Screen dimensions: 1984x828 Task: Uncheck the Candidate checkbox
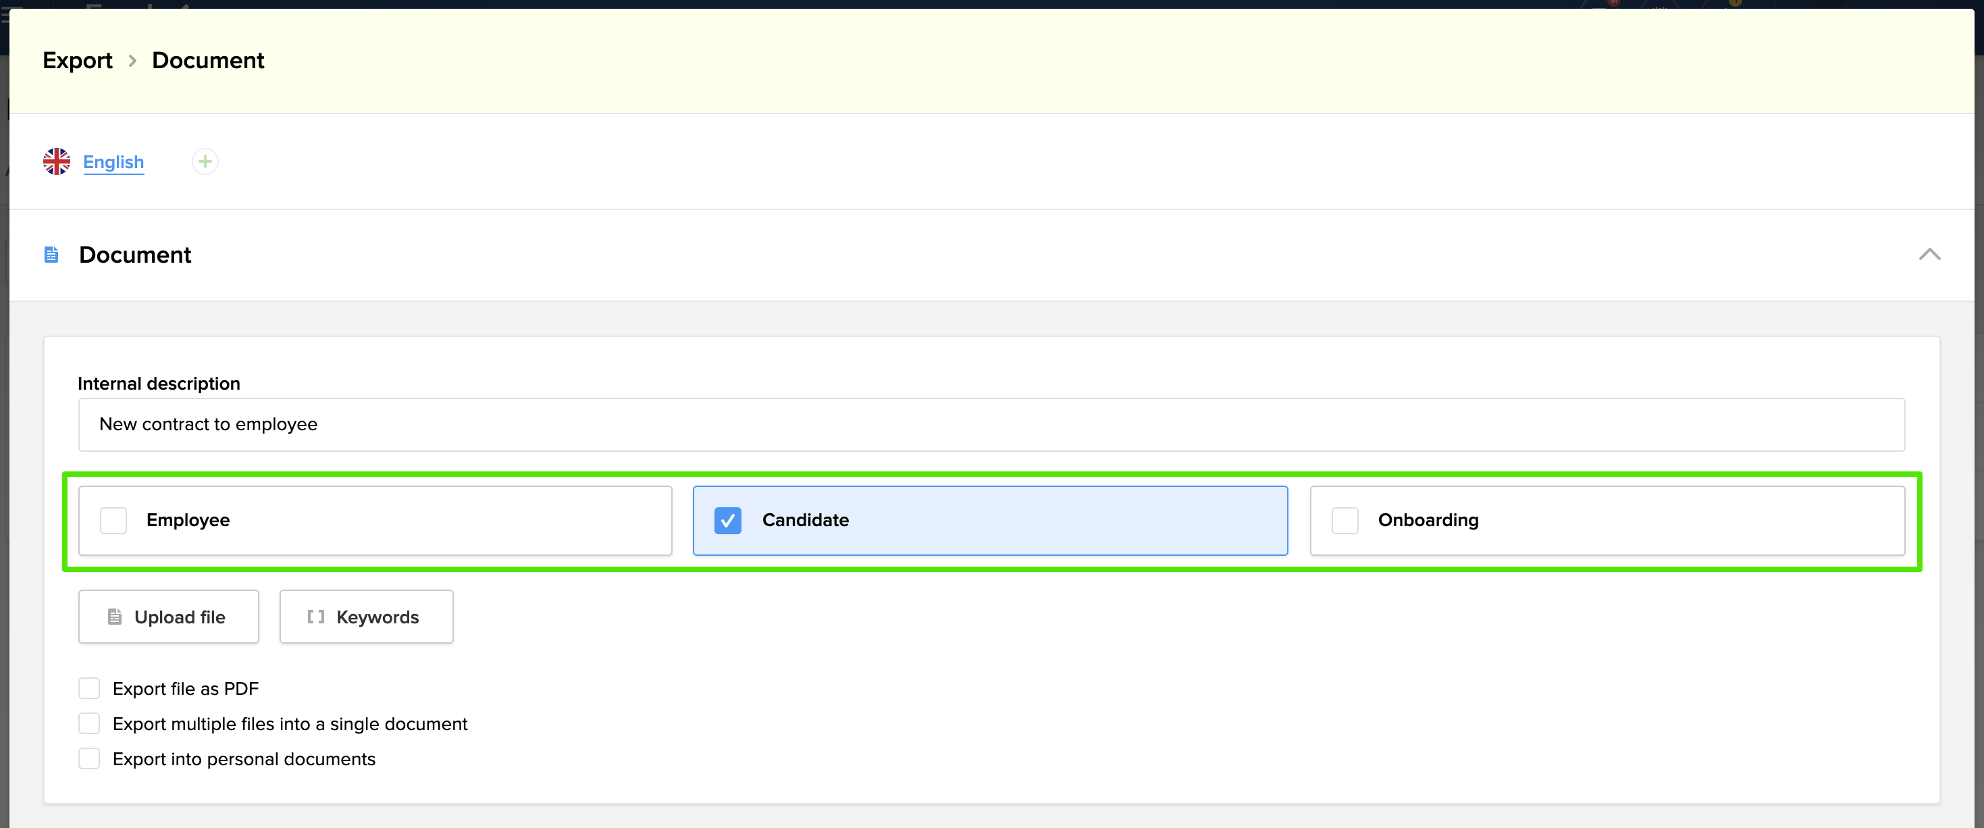[727, 521]
